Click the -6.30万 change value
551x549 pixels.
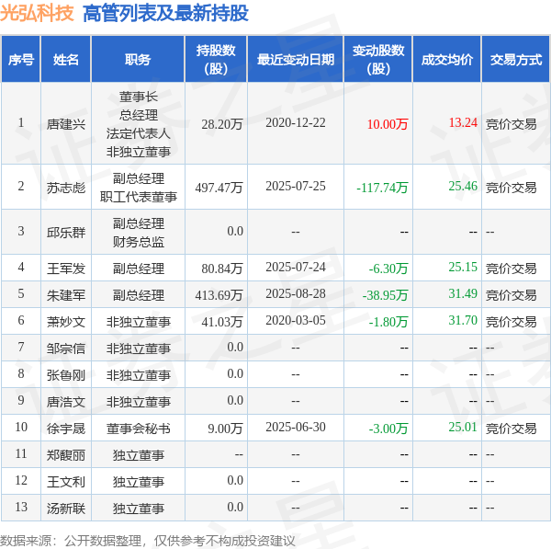click(388, 269)
